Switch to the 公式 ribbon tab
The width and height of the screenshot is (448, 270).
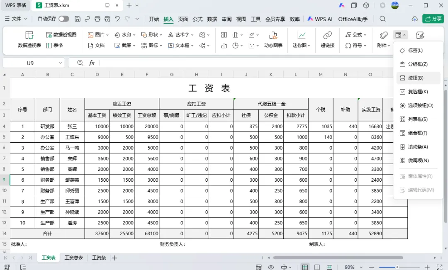point(197,19)
